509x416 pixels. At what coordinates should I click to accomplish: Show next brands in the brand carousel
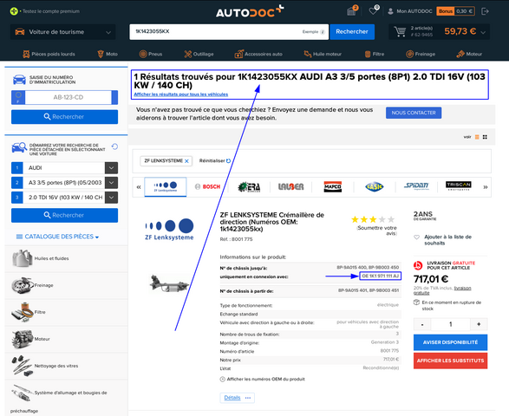pos(486,187)
